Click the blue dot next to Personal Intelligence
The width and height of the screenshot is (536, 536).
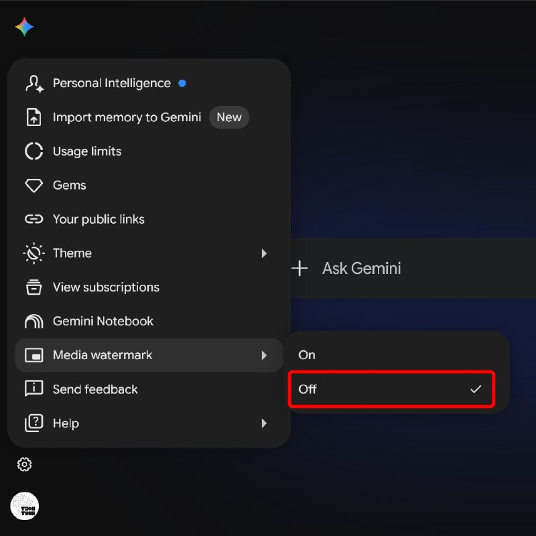182,83
